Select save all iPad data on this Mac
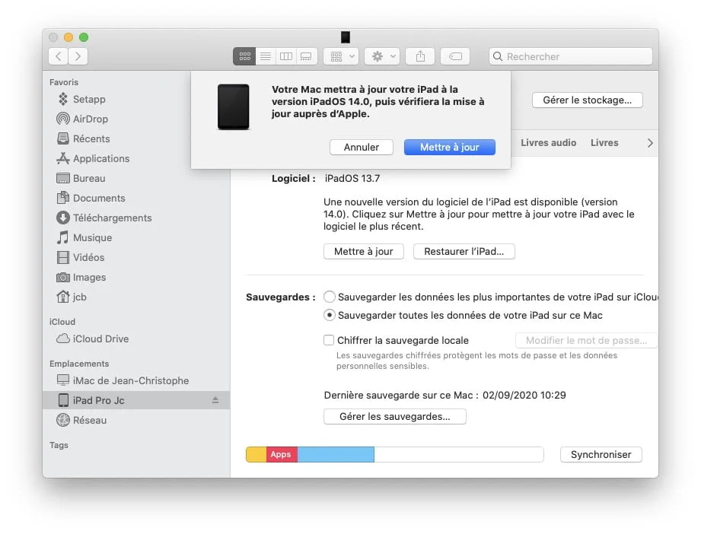Image resolution: width=701 pixels, height=534 pixels. click(x=330, y=315)
